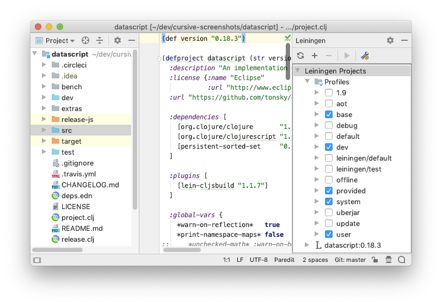Expand the target folder
Screen dimensions: 442x306
click(44, 140)
